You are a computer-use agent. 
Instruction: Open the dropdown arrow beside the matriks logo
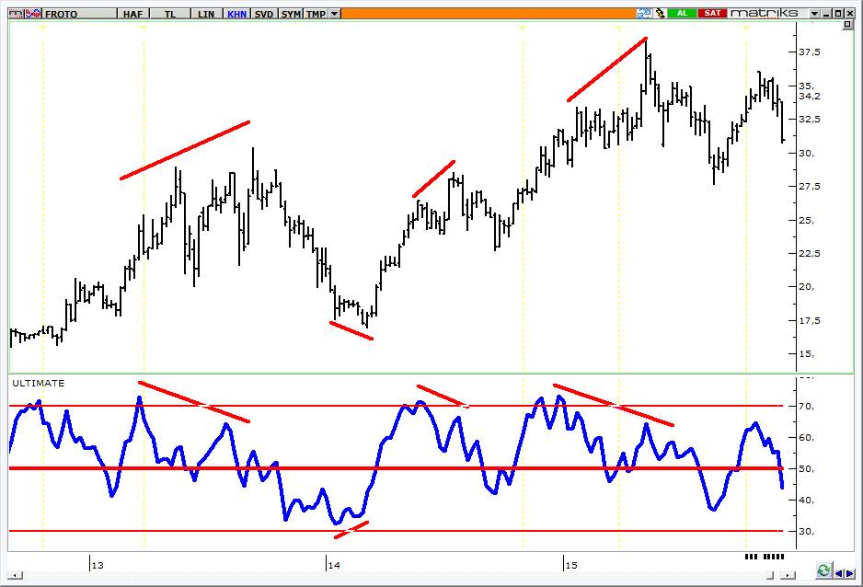point(815,14)
